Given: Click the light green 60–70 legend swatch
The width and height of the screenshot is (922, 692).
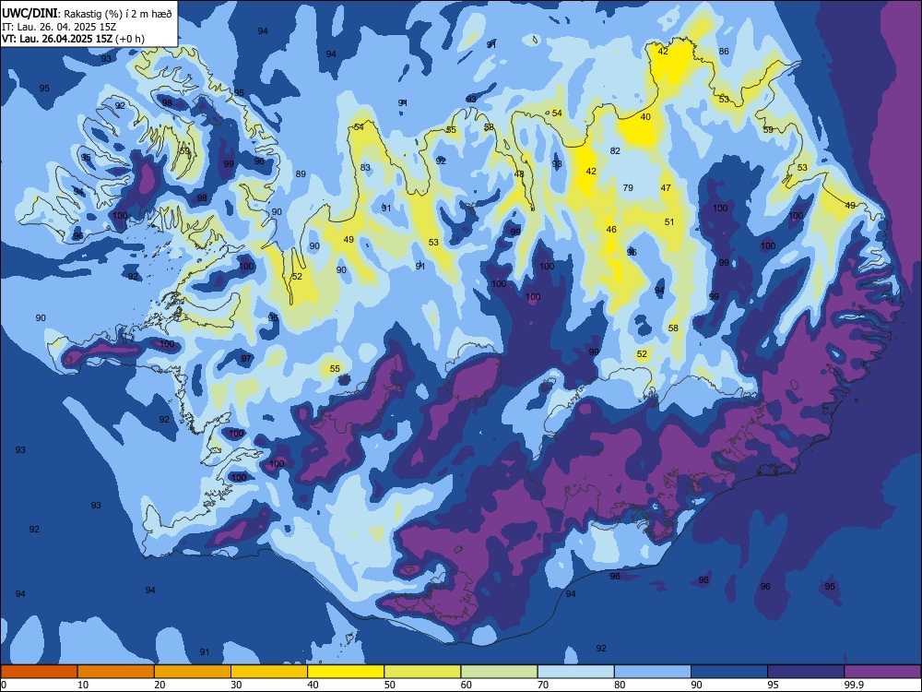Looking at the screenshot, I should click(499, 672).
